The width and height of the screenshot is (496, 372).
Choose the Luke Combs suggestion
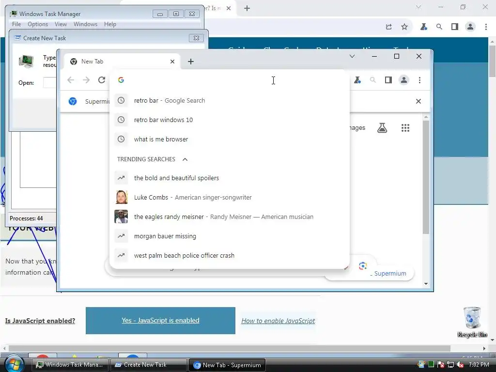pyautogui.click(x=230, y=198)
